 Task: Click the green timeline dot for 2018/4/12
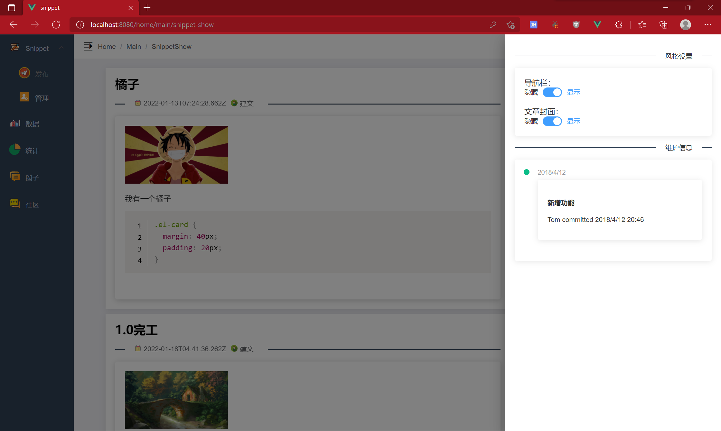(527, 172)
